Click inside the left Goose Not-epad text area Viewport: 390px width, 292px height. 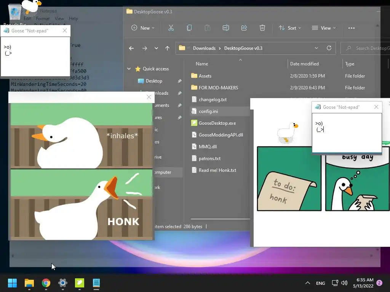35,57
